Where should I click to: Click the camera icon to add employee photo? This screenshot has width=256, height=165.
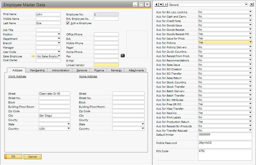tap(122, 56)
